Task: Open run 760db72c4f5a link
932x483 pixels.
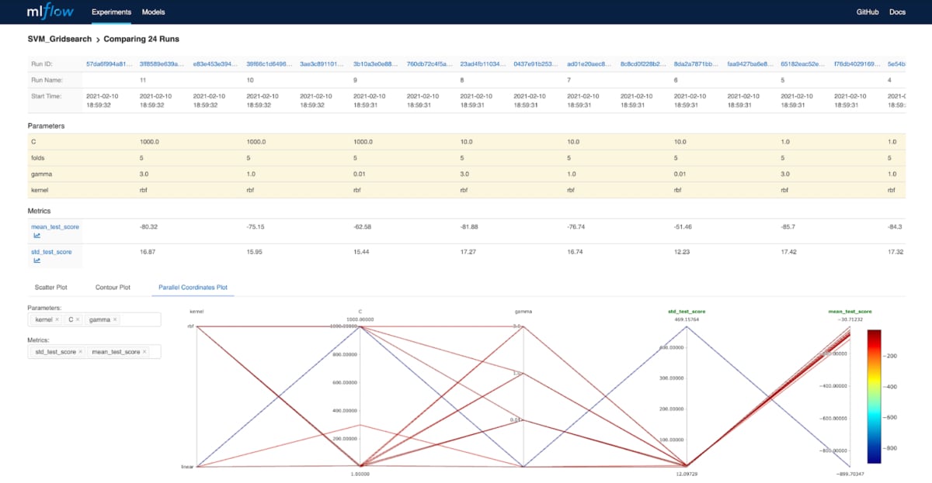Action: 430,64
